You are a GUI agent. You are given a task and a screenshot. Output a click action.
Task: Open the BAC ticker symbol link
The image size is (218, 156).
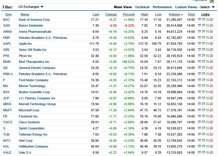(6, 20)
